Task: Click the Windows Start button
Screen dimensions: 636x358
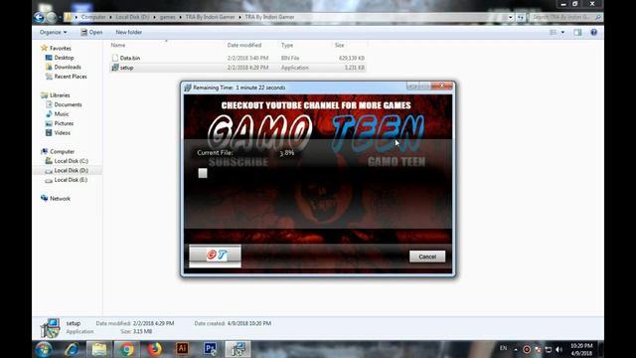Action: point(44,349)
